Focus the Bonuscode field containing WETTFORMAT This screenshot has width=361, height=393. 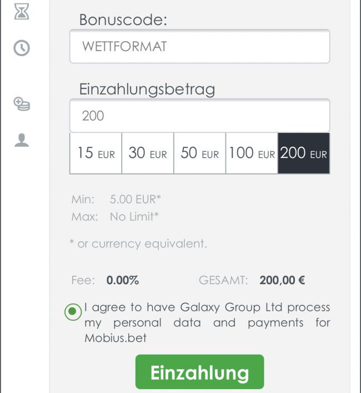point(199,46)
